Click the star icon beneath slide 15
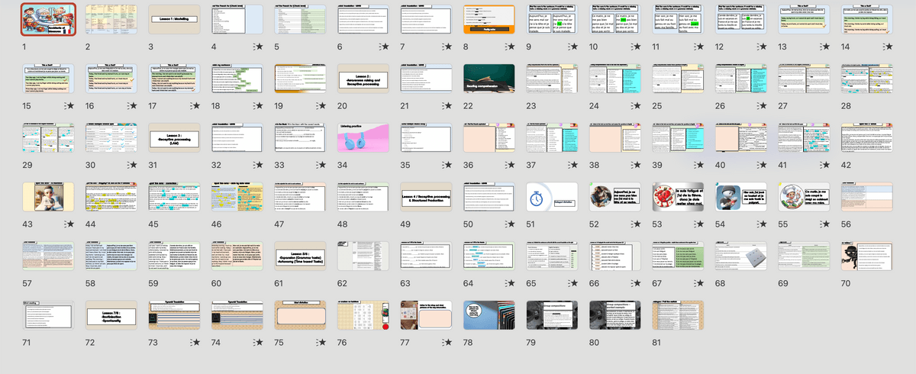Screen dimensions: 916x374 pyautogui.click(x=70, y=106)
